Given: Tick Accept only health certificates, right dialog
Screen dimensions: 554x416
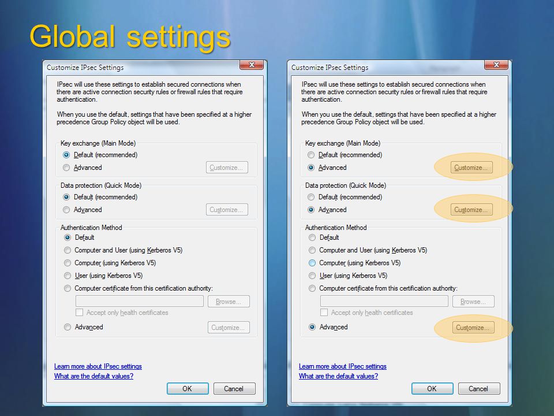Looking at the screenshot, I should click(324, 313).
